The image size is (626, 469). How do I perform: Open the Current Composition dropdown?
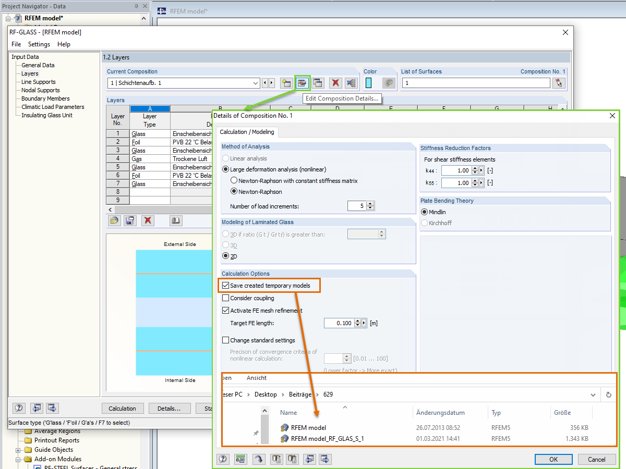(x=256, y=83)
